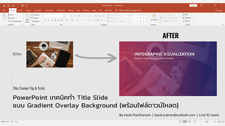Start Slide Show from status bar
Image resolution: width=225 pixels, height=126 pixels.
coord(195,122)
